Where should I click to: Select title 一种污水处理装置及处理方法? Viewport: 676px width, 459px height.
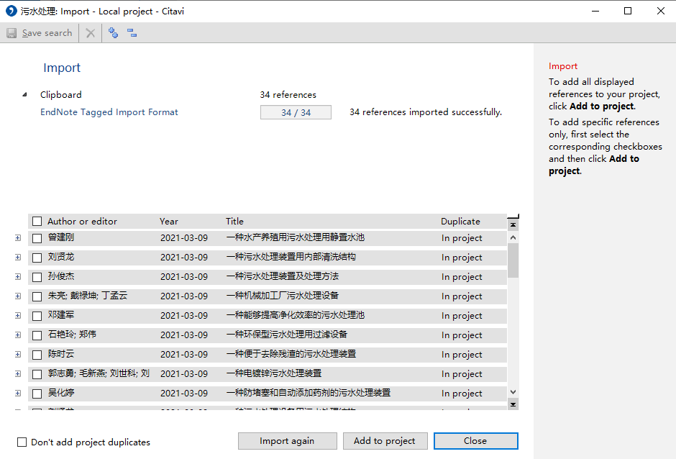point(283,276)
